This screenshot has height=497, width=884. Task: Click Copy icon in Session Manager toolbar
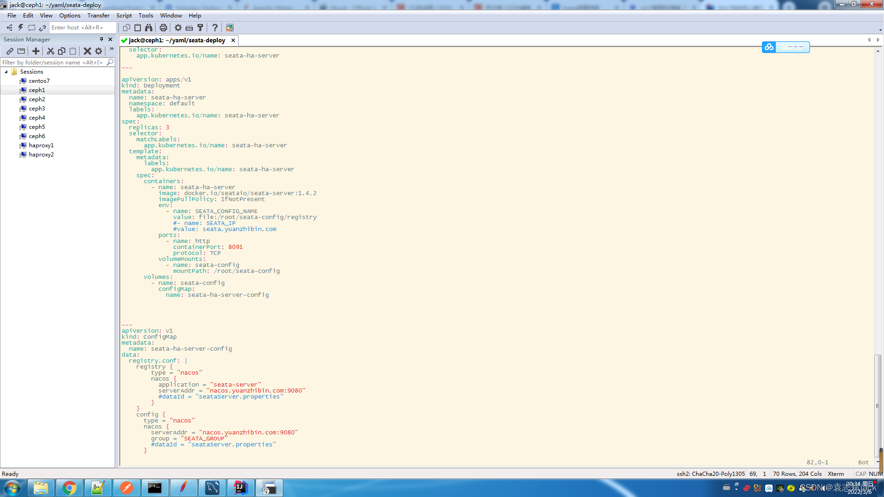62,51
